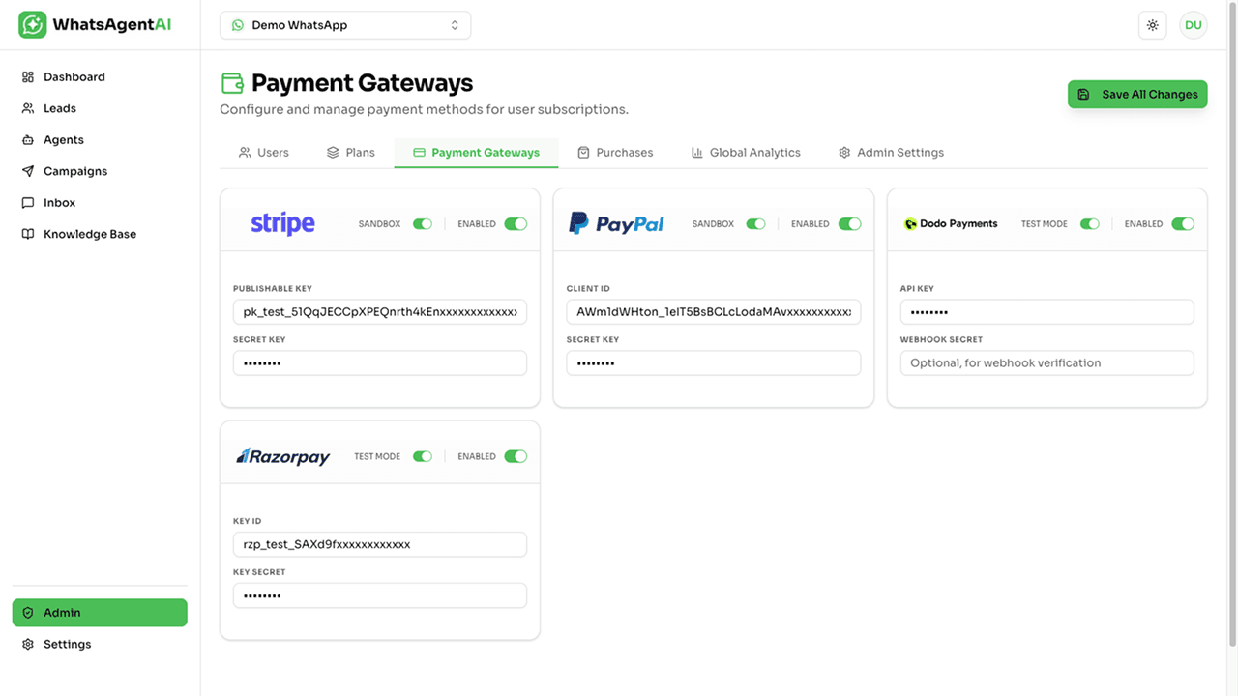This screenshot has height=696, width=1238.
Task: Toggle Stripe Sandbox mode switch
Action: 423,224
